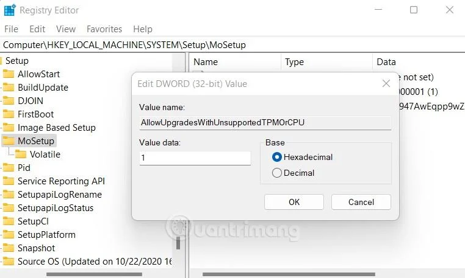Select the SetupapiLogStatus key
Screen dimensions: 465x278
(x=56, y=207)
